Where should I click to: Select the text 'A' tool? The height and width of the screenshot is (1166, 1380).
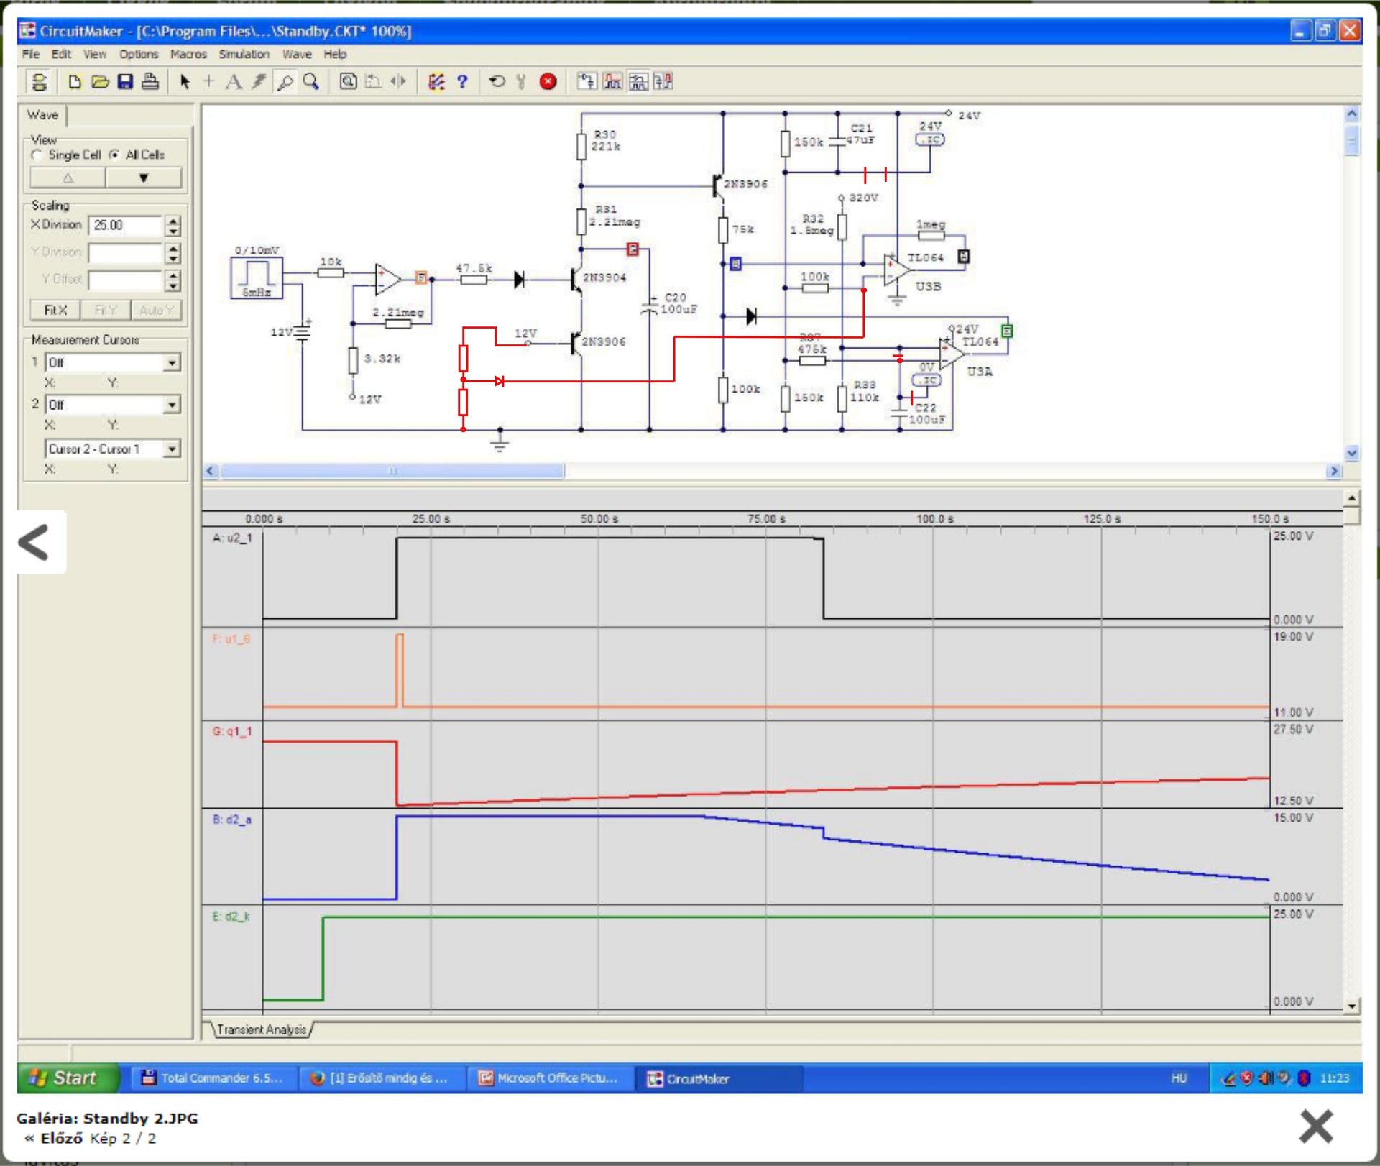234,82
